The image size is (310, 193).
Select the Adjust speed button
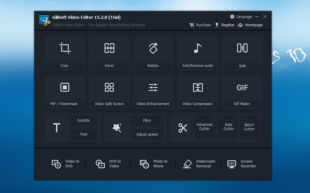tap(147, 134)
